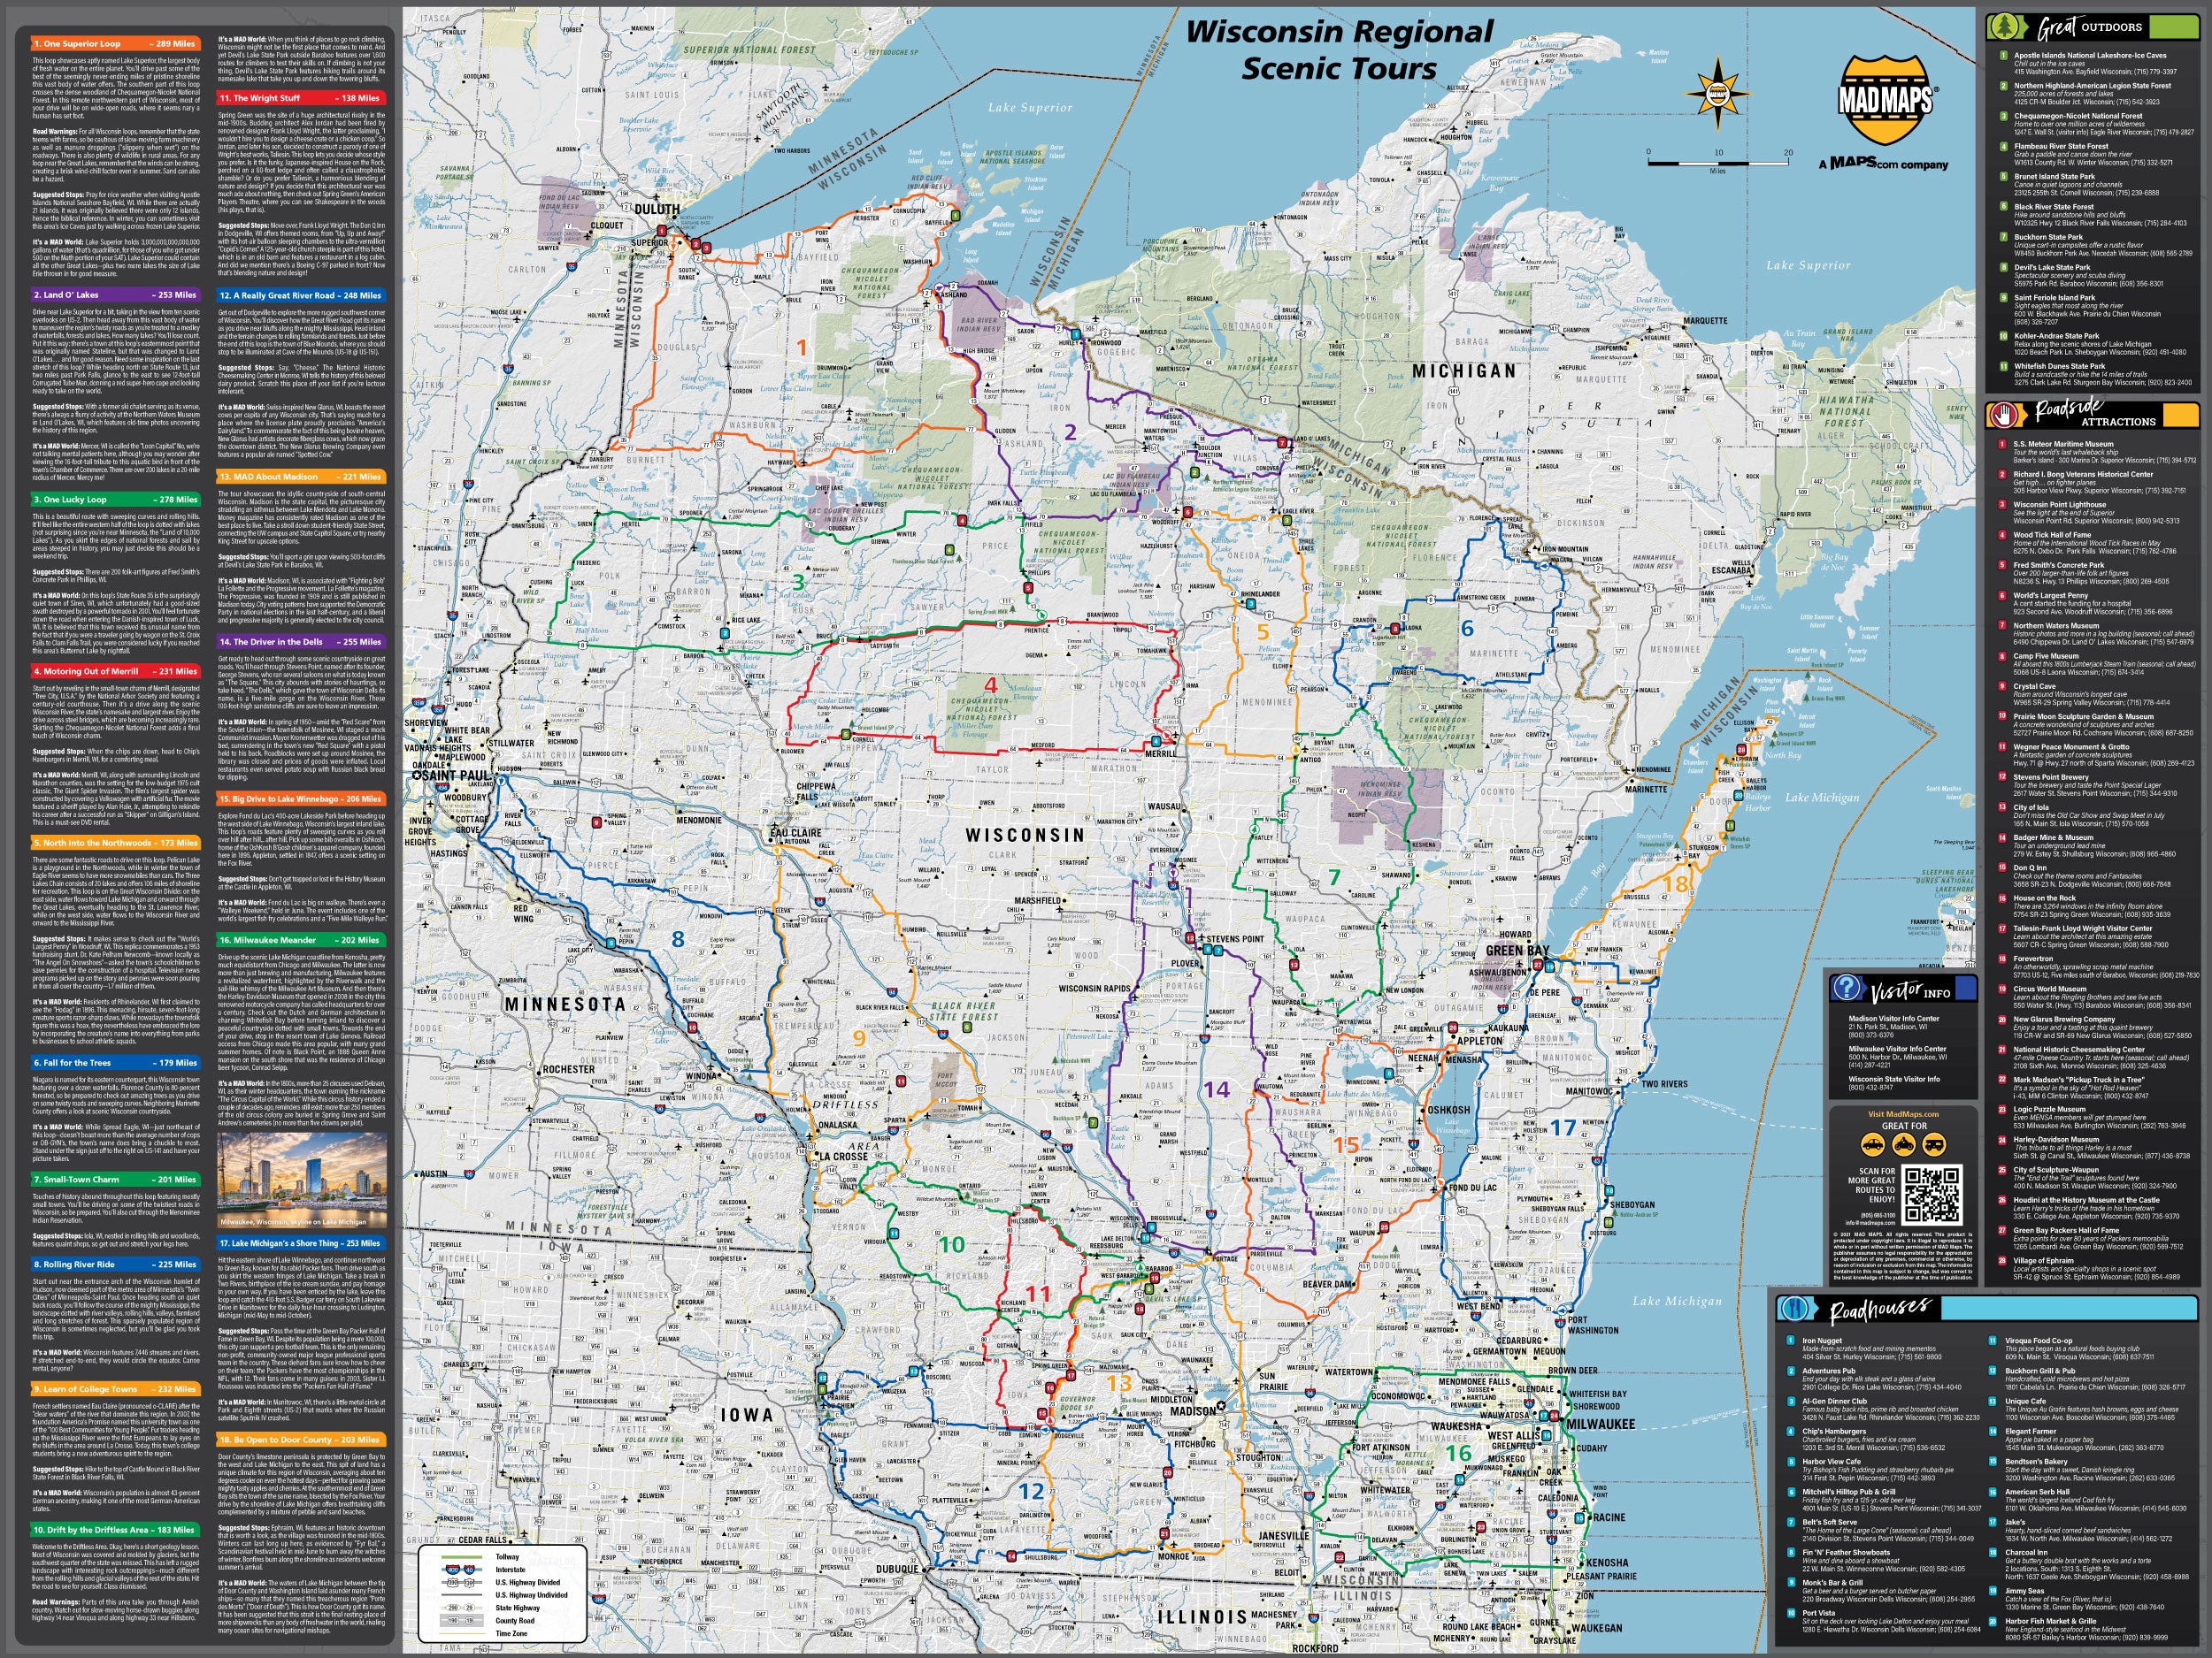Click the 'Visit MadMaps.com' link

click(1903, 1113)
